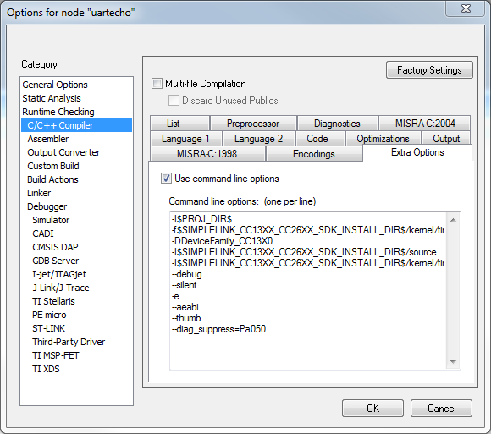Click the --diag_suppress=Pa050 line
Image resolution: width=491 pixels, height=434 pixels.
[218, 329]
